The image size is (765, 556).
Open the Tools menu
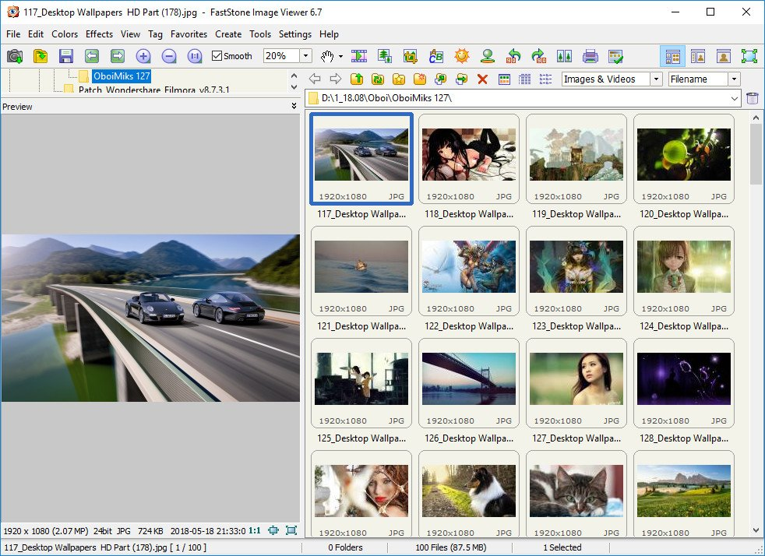click(x=260, y=34)
